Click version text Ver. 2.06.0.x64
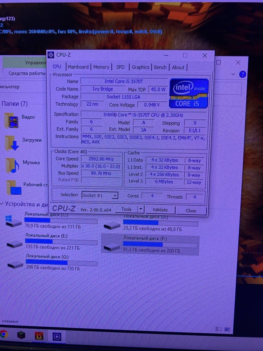 coord(96,210)
